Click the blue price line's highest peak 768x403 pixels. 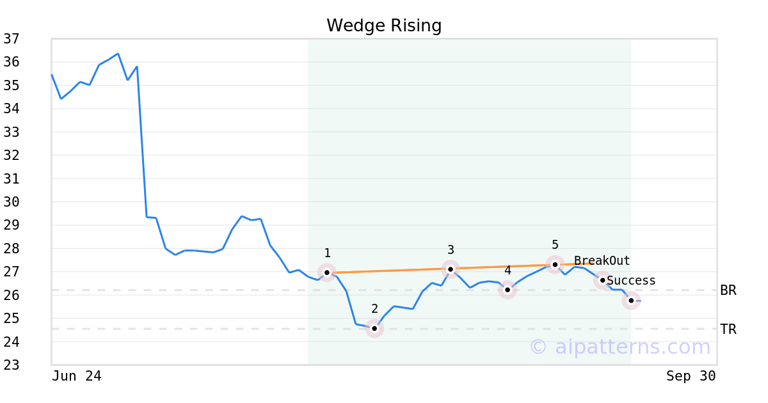click(118, 54)
